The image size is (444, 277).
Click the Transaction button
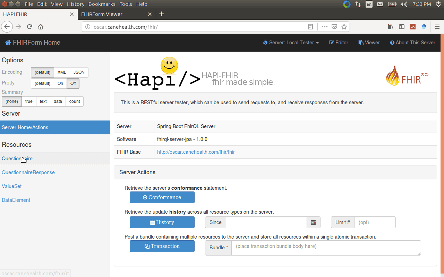click(162, 246)
